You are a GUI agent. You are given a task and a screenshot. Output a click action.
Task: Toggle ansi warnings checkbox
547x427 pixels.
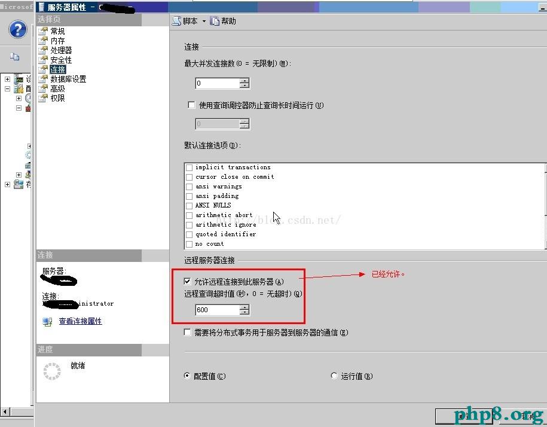click(189, 187)
